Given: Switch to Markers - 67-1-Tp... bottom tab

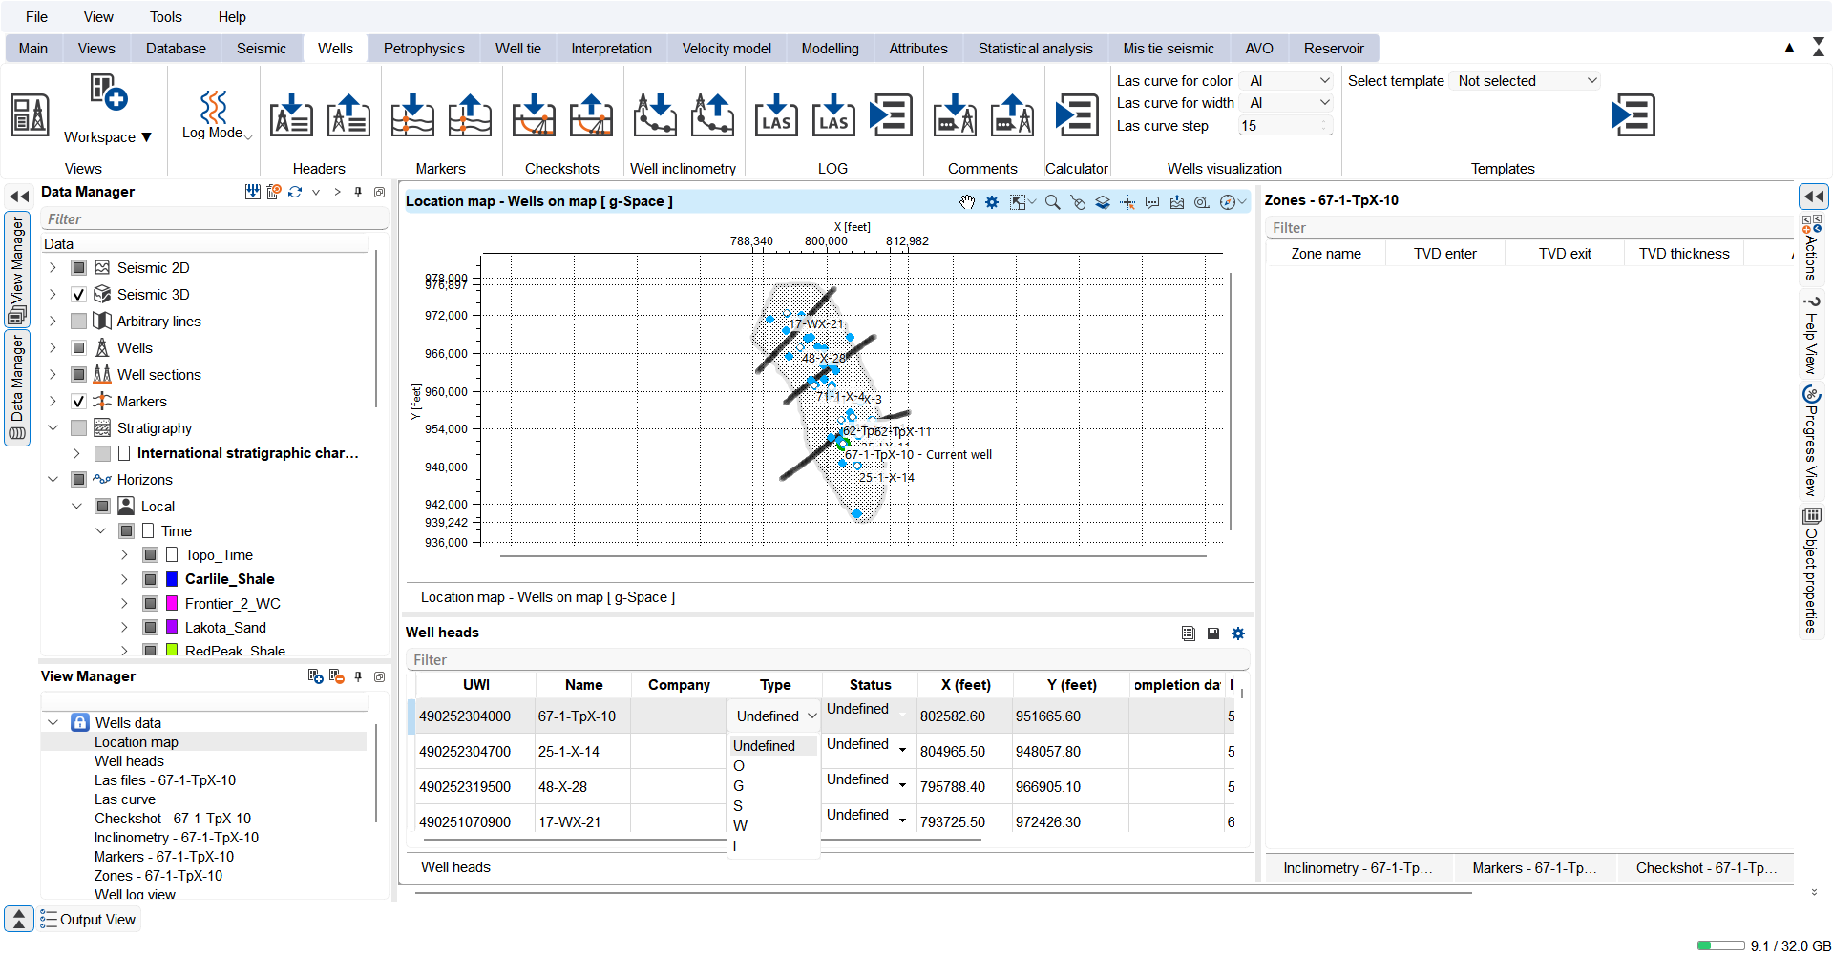Looking at the screenshot, I should click(1534, 868).
